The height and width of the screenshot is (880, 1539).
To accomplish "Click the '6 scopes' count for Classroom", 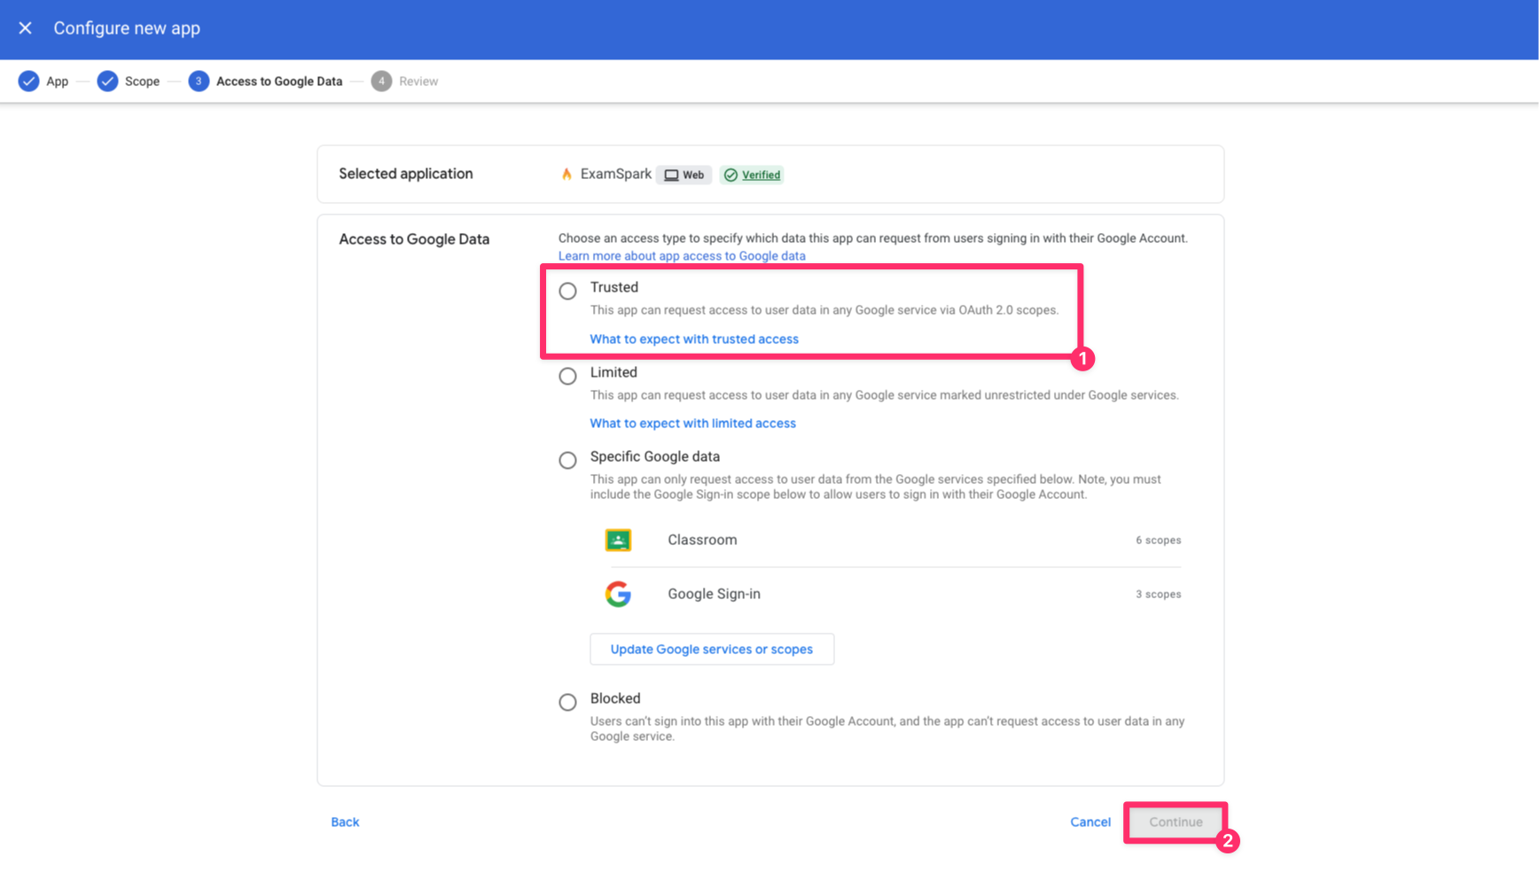I will tap(1158, 540).
